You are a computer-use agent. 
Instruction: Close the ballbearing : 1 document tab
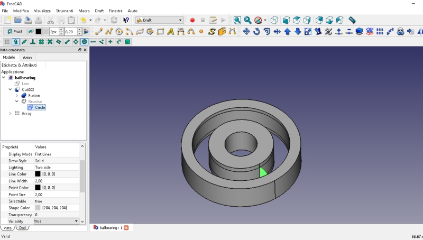[126, 228]
